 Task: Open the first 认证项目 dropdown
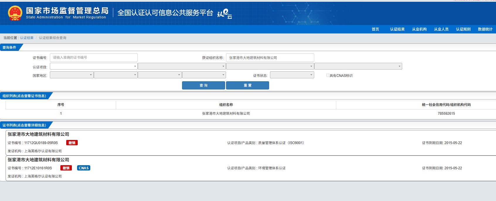pos(94,66)
